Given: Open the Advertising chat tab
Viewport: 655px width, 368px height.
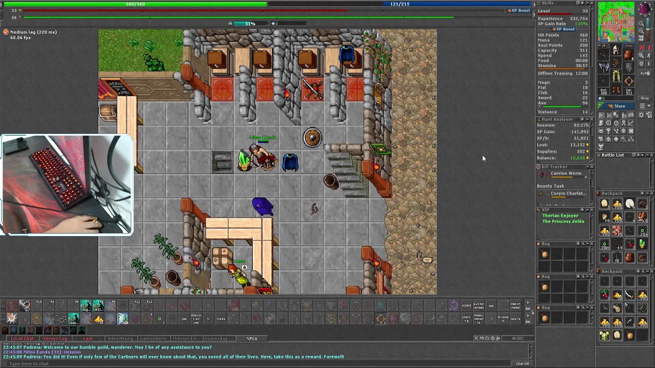Looking at the screenshot, I should tap(121, 338).
